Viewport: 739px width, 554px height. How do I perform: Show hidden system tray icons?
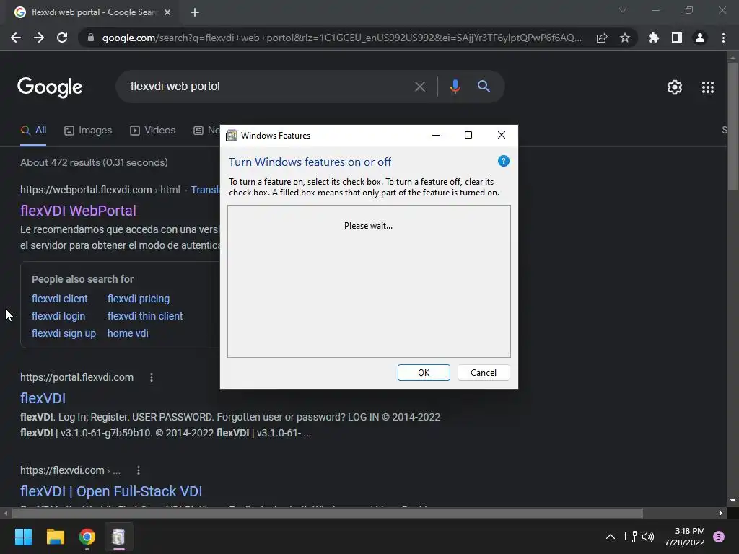click(611, 537)
